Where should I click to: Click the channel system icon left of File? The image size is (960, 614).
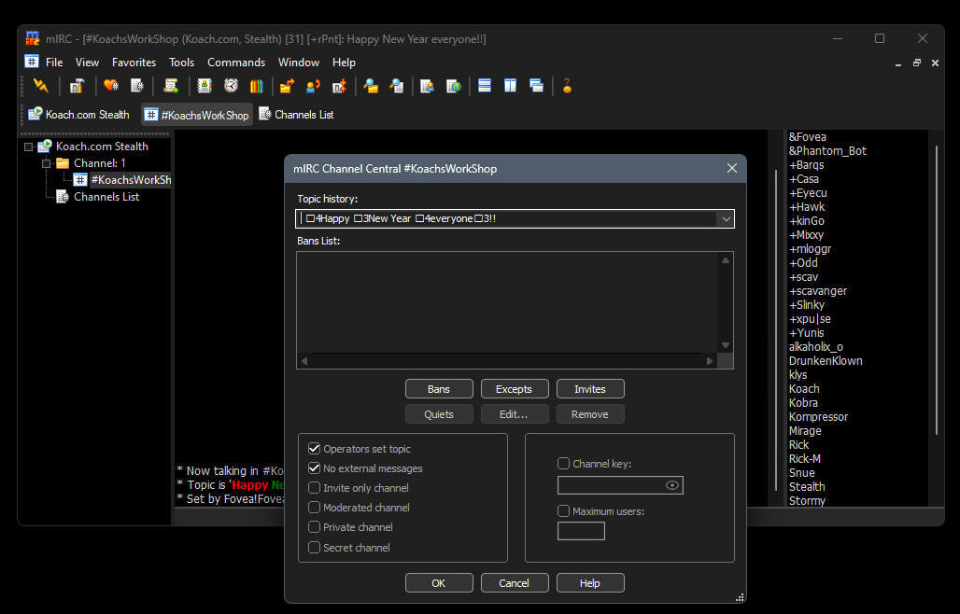32,62
